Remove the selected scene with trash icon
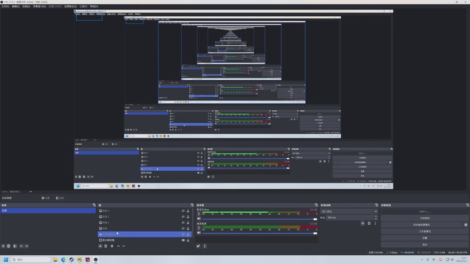 coord(9,246)
